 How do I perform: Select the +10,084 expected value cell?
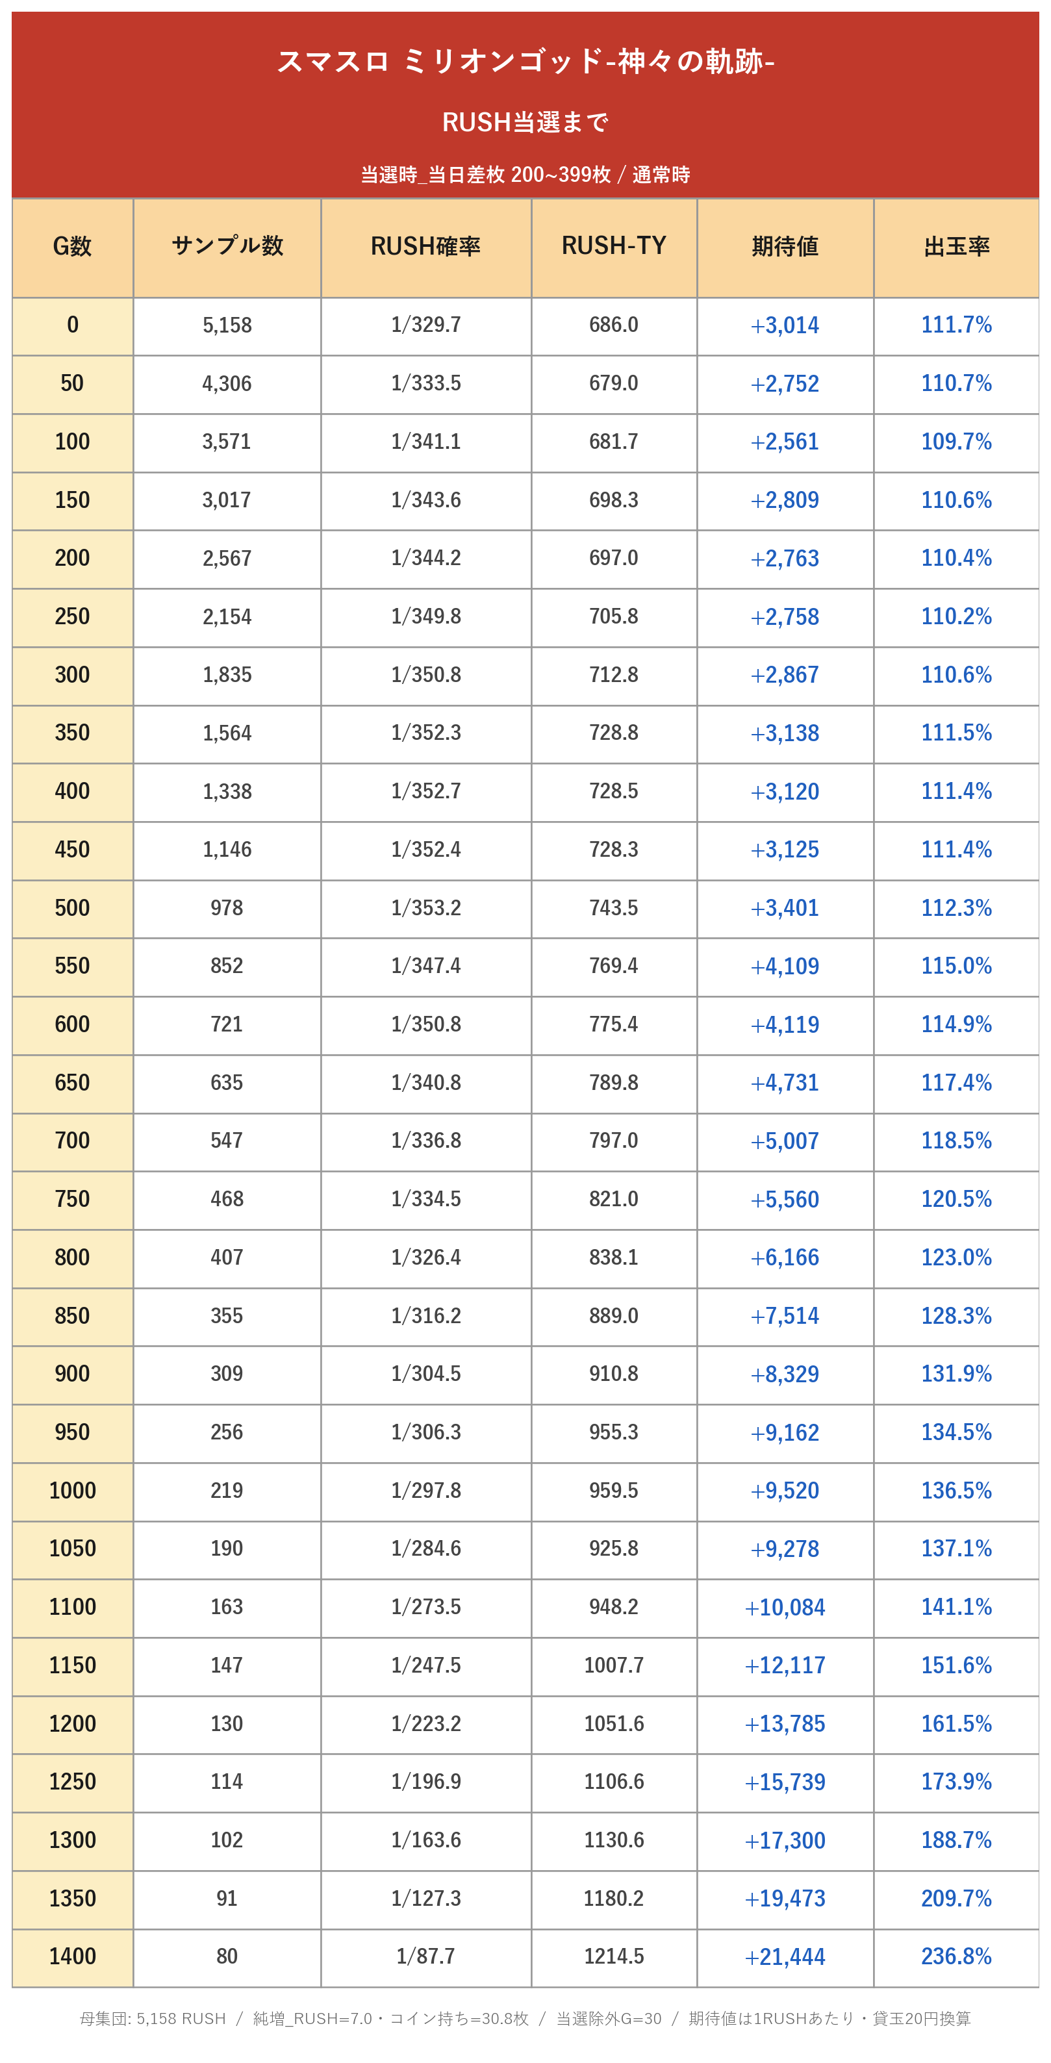pos(785,1608)
